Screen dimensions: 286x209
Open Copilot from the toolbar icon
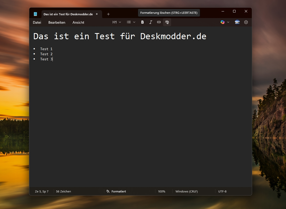coord(223,22)
